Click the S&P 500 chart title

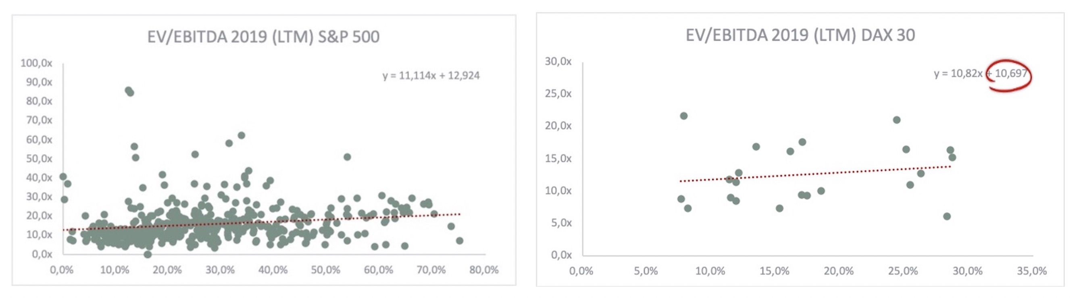click(263, 37)
